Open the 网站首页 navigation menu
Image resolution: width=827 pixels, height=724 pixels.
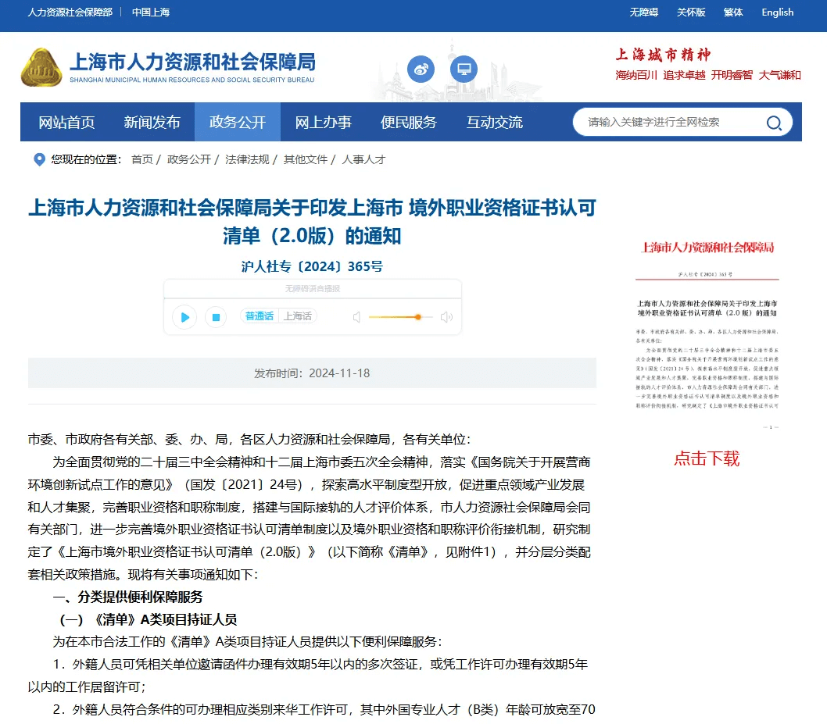coord(66,122)
